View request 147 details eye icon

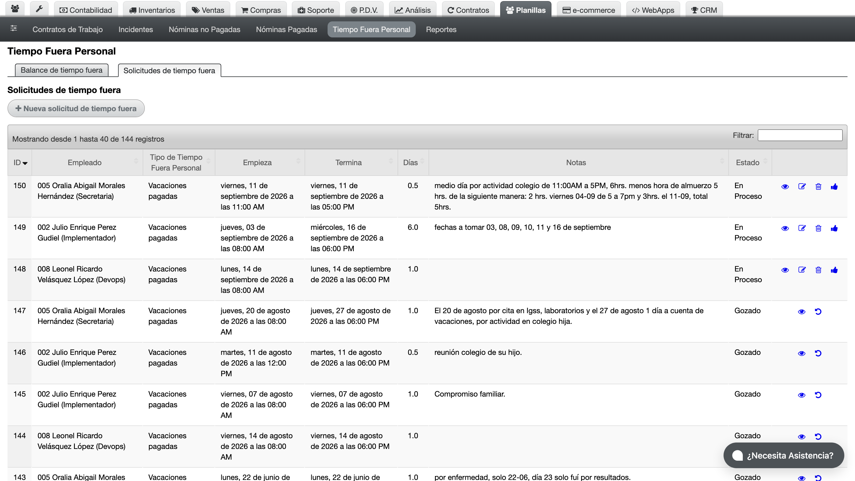[x=802, y=312]
